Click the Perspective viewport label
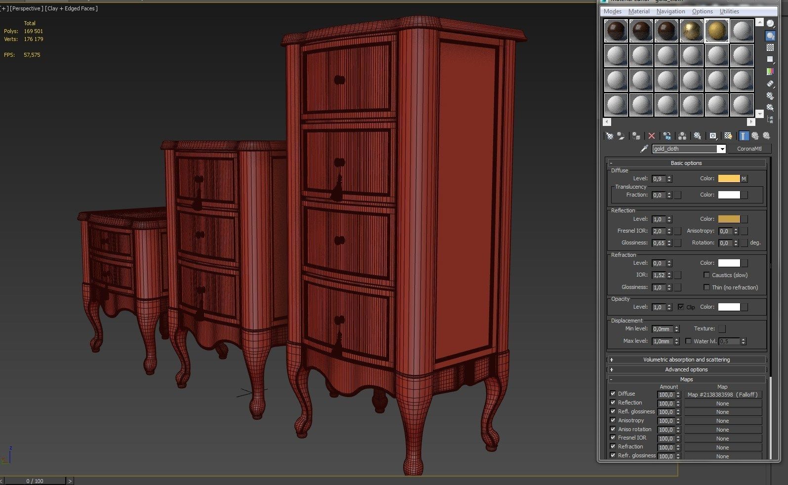The height and width of the screenshot is (485, 788). [27, 8]
